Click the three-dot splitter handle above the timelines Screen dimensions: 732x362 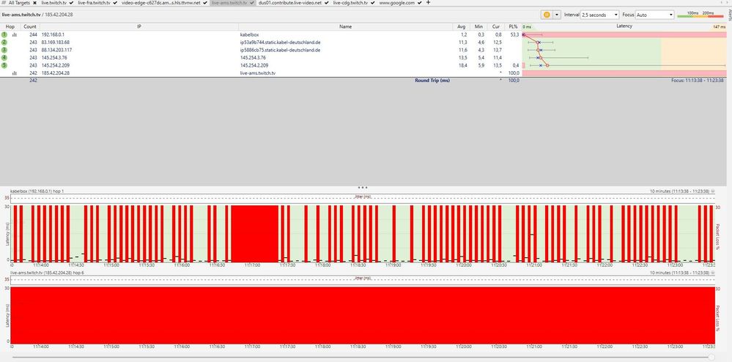363,188
